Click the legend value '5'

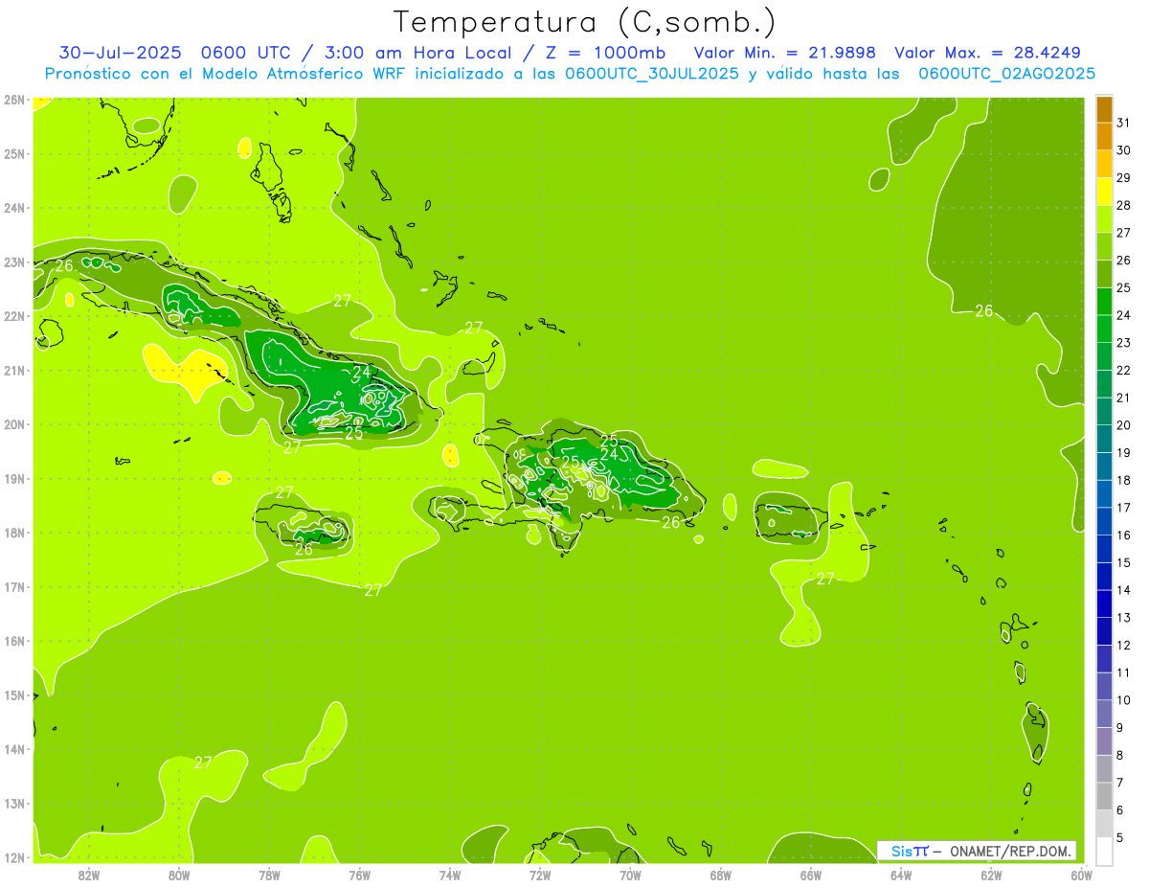point(1120,837)
